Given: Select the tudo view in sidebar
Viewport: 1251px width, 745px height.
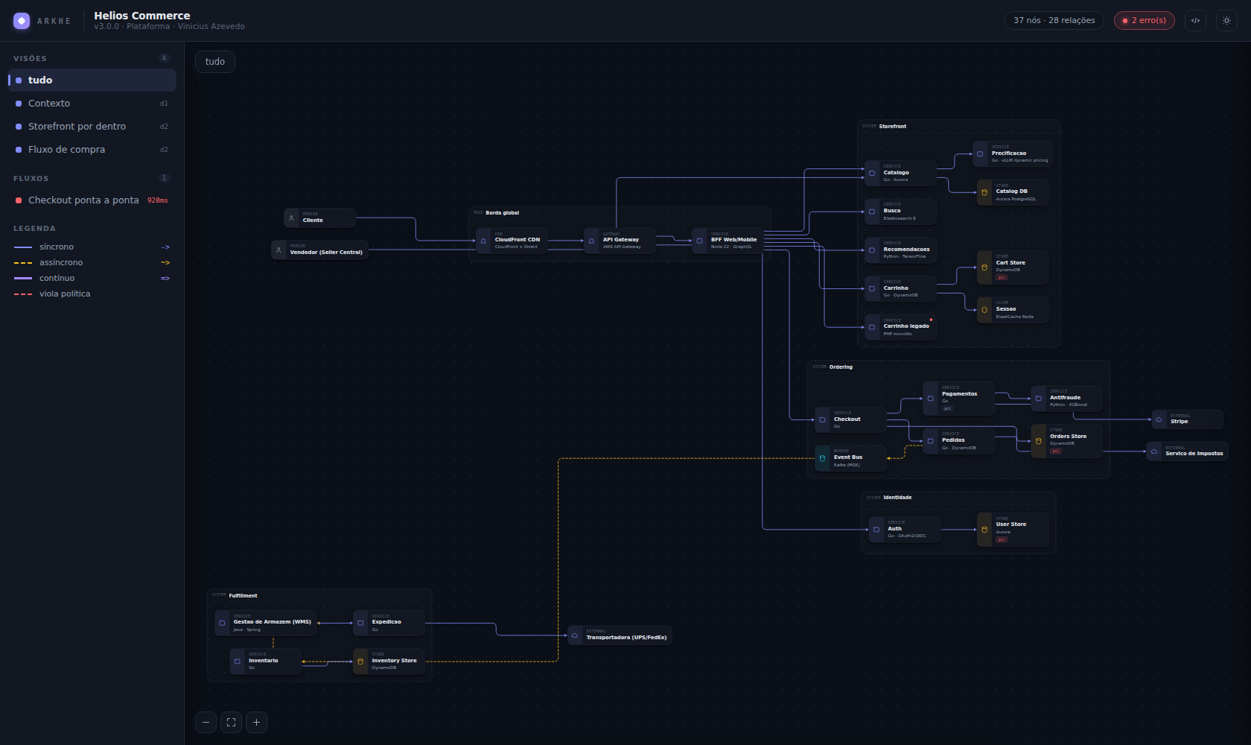Looking at the screenshot, I should click(x=92, y=80).
